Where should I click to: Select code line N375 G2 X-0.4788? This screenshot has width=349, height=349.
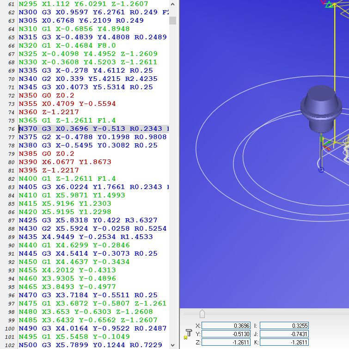92,137
